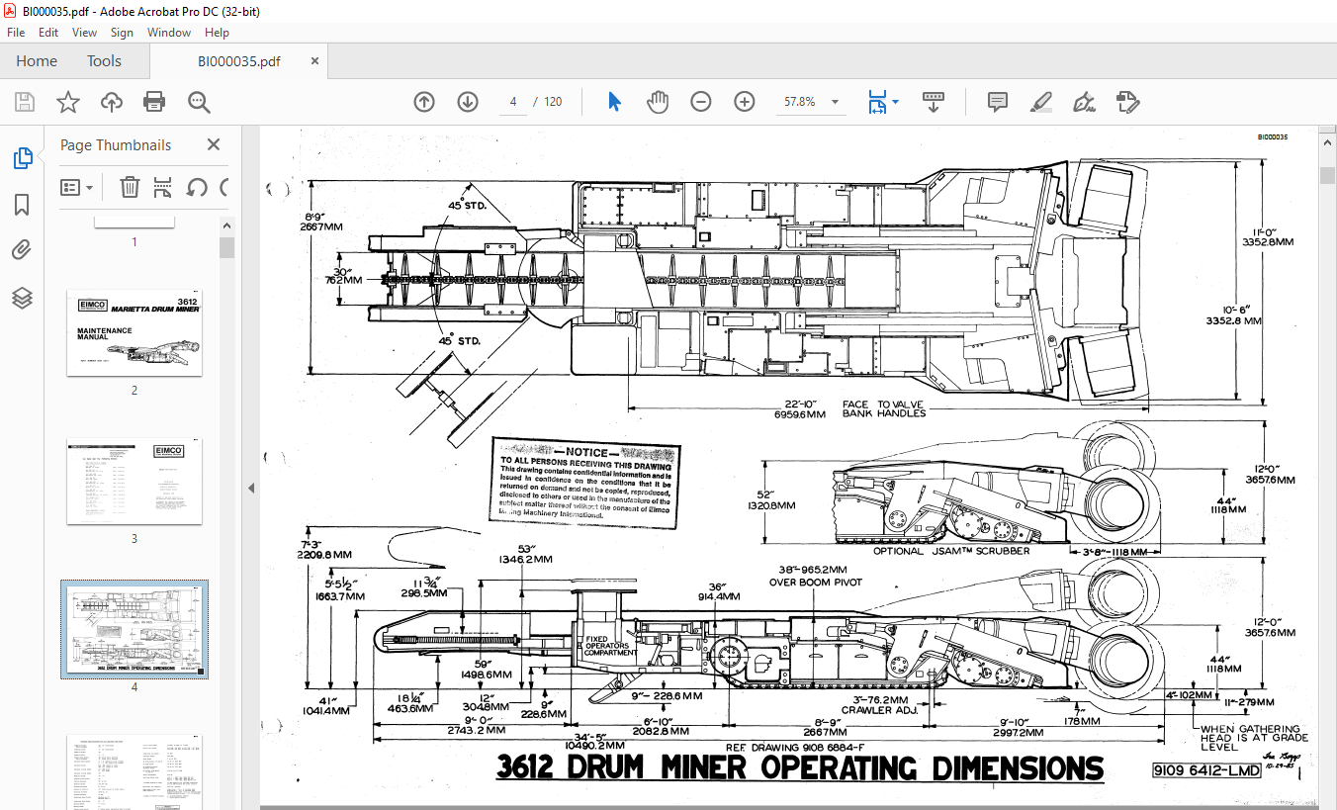The width and height of the screenshot is (1337, 810).
Task: Zoom out with minus button
Action: (x=701, y=102)
